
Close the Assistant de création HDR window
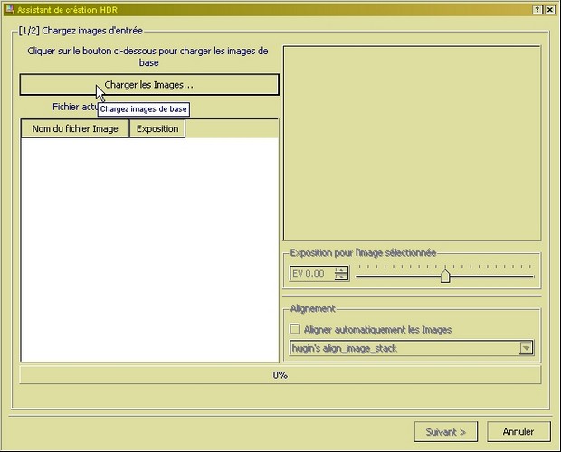point(549,9)
